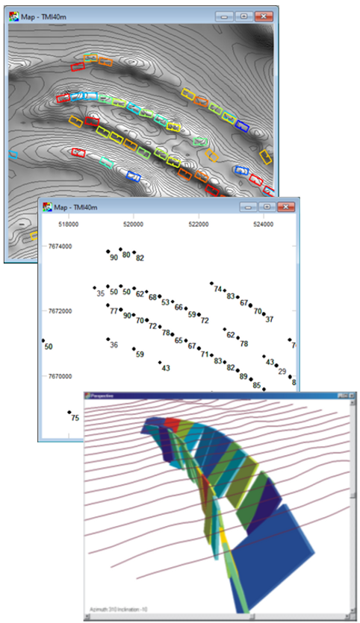Select the point labeled 74

pos(211,284)
